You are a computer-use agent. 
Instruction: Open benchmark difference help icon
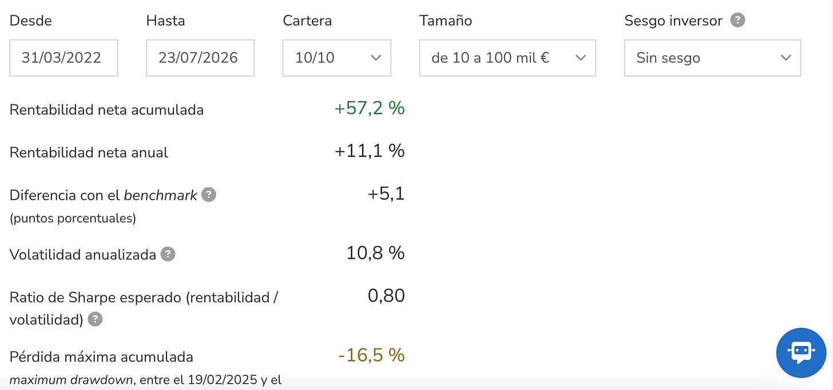coord(209,195)
